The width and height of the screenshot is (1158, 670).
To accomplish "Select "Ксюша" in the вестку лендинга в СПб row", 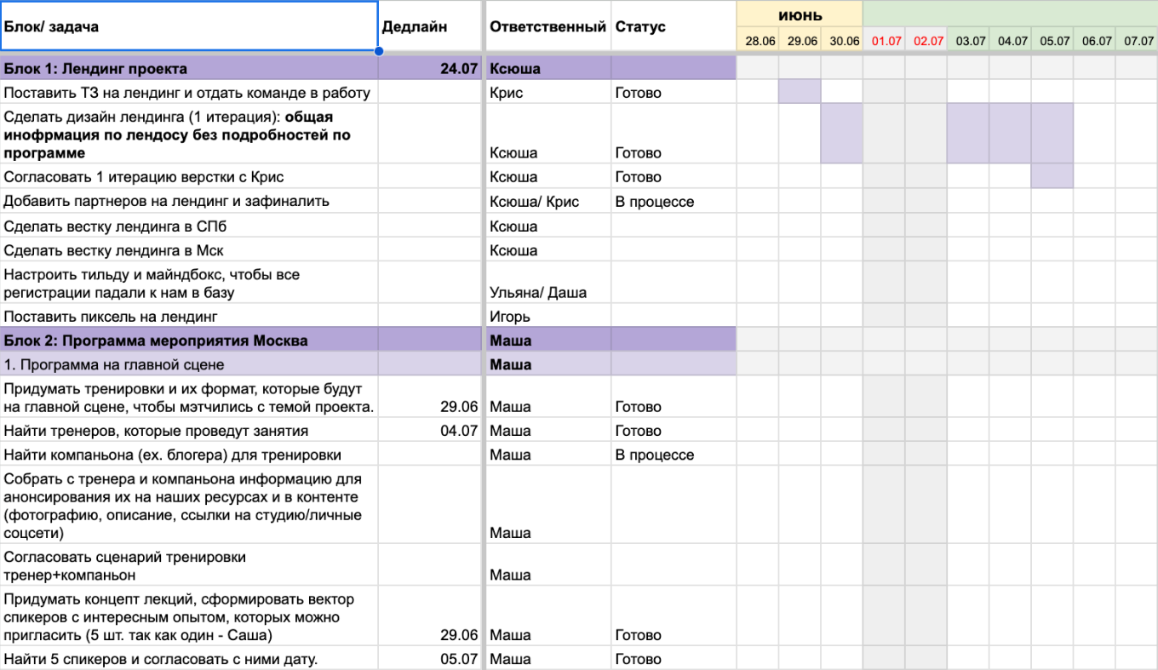I will pos(547,226).
